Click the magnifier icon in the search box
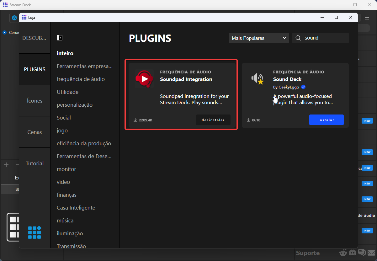Image resolution: width=377 pixels, height=261 pixels. point(298,38)
